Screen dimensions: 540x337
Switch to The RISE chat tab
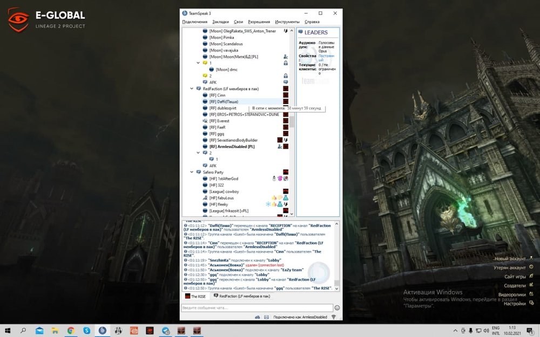pos(198,297)
